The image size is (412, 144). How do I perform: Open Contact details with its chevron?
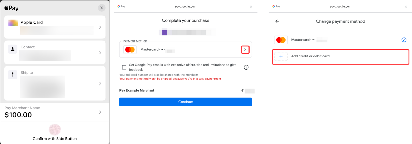[x=100, y=53]
